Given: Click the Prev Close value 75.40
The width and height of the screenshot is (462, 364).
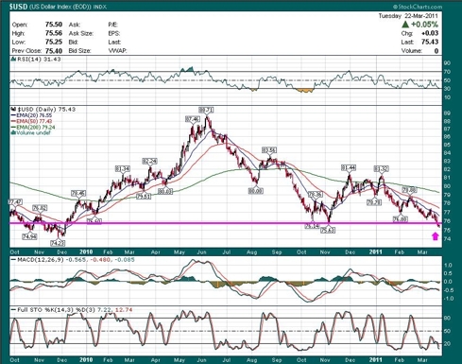Looking at the screenshot, I should click(54, 51).
